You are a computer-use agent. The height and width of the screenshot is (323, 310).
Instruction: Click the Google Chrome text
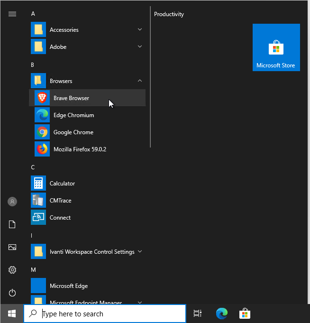click(x=73, y=132)
